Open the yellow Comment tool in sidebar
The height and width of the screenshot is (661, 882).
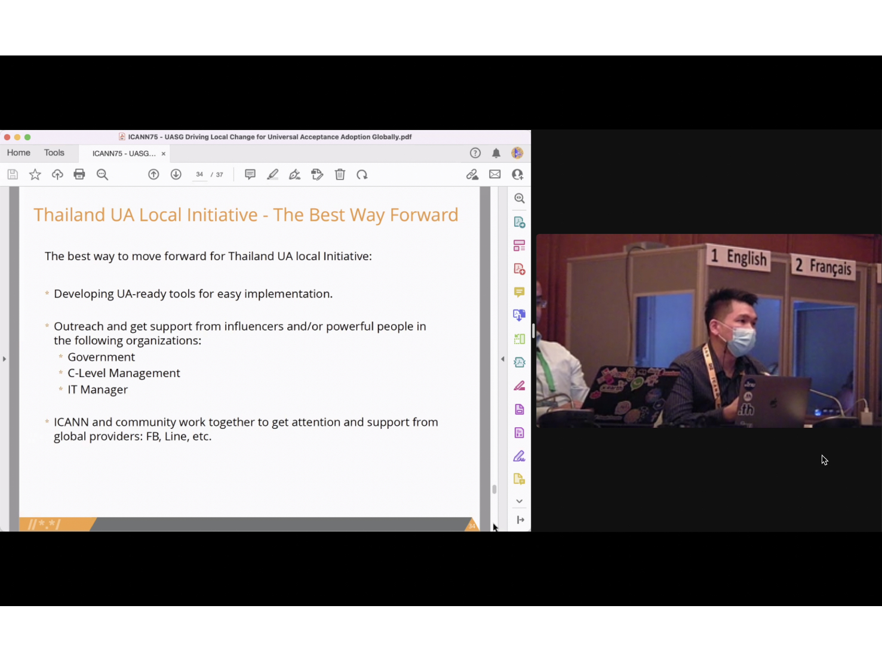(x=520, y=292)
